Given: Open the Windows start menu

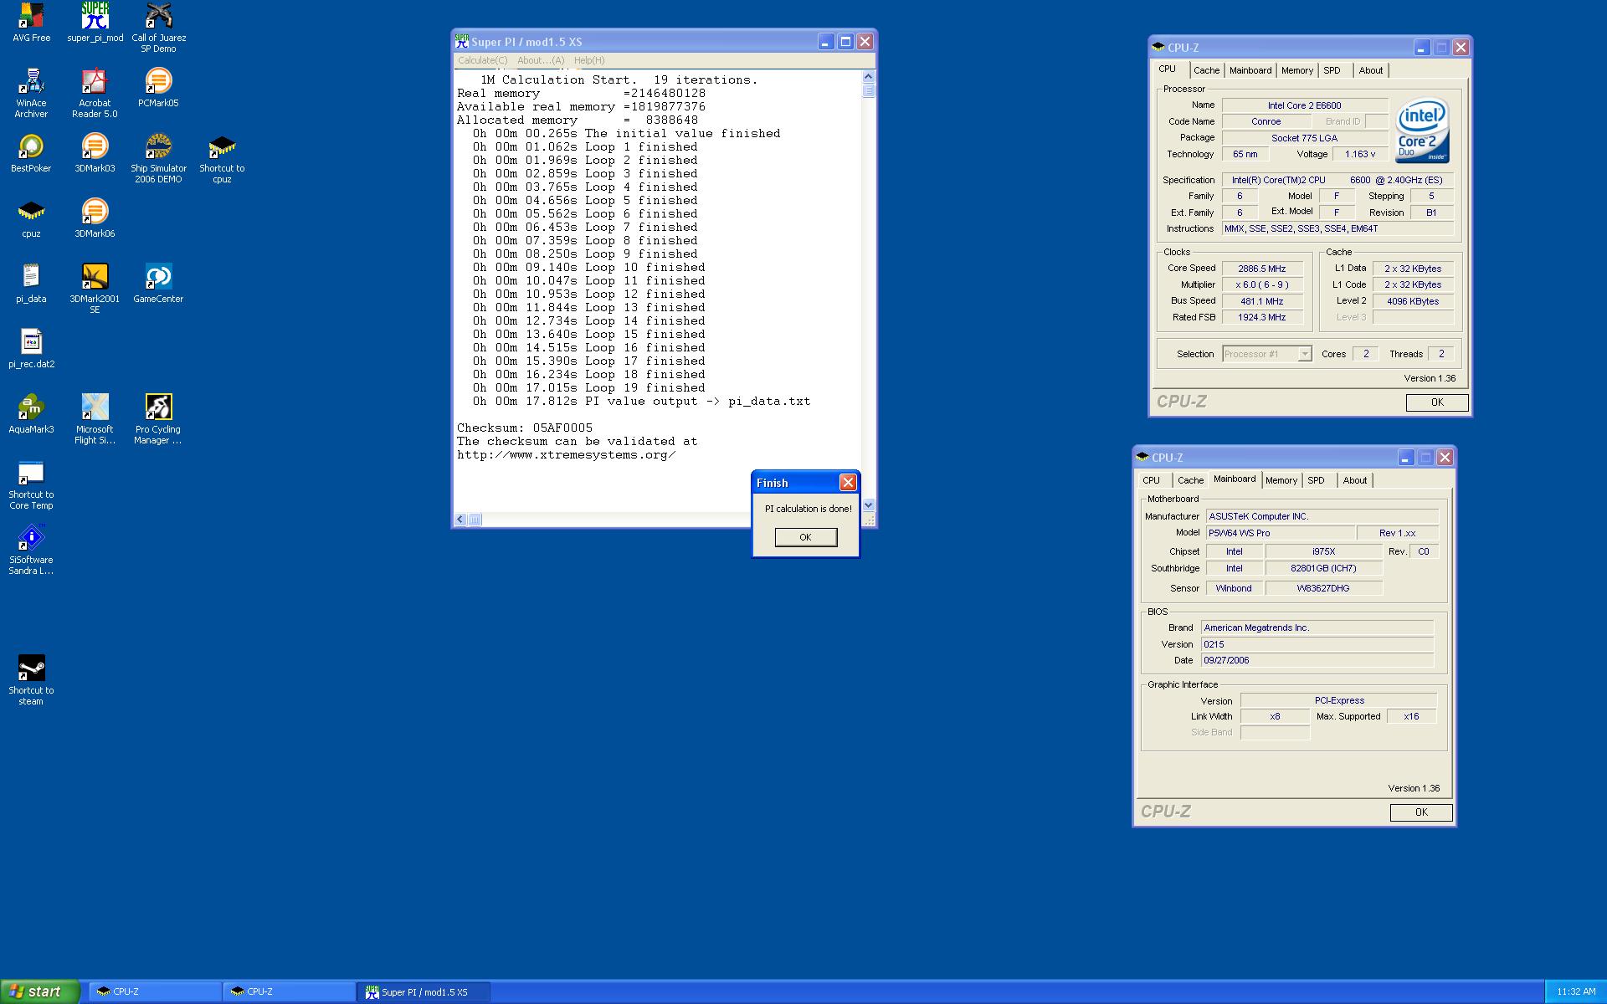Looking at the screenshot, I should tap(40, 991).
